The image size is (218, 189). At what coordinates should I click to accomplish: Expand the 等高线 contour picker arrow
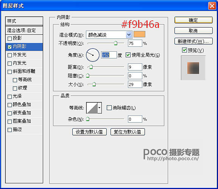point(100,108)
